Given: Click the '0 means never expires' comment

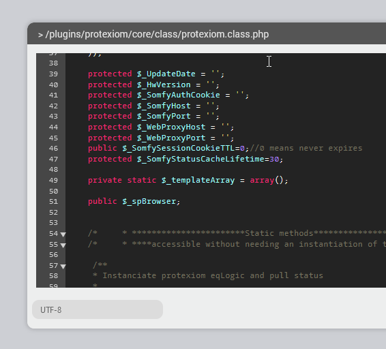Looking at the screenshot, I should click(x=306, y=148).
